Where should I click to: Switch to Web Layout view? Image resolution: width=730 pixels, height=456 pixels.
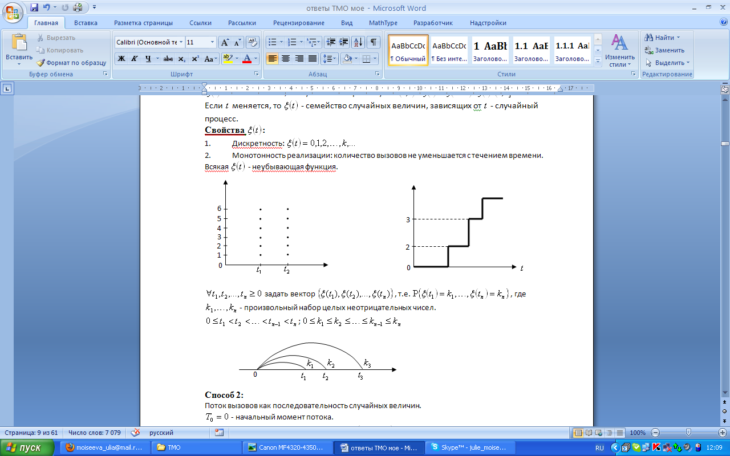tap(599, 433)
